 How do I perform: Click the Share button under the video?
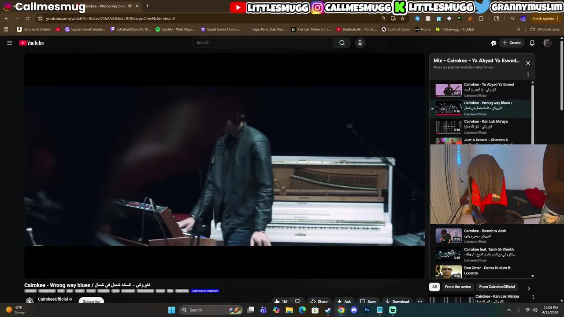click(319, 302)
